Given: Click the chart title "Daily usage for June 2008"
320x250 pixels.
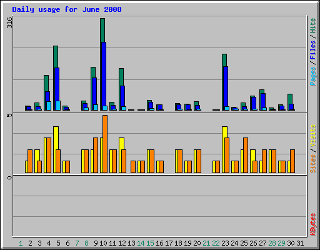Looking at the screenshot, I should 67,9.
